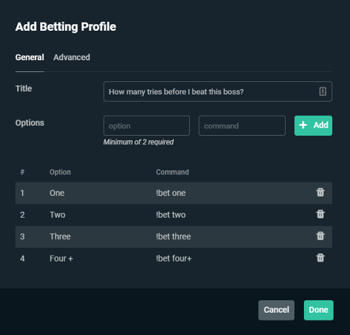
Task: Switch to the Advanced tab
Action: (72, 57)
